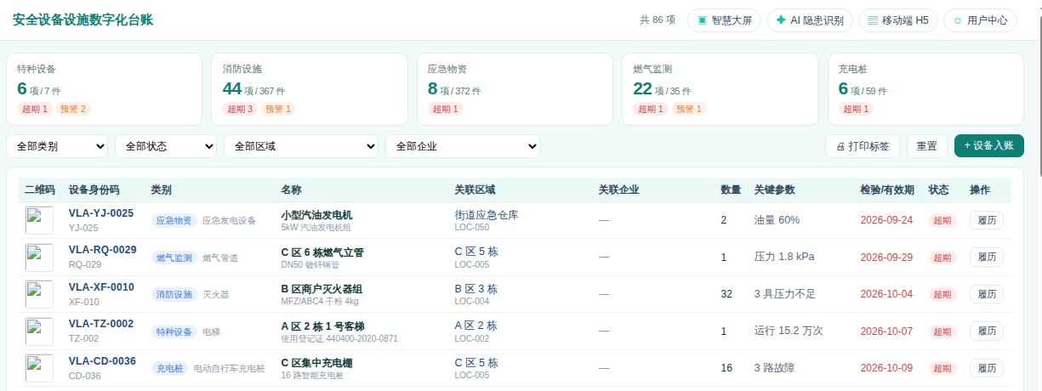The height and width of the screenshot is (391, 1042).
Task: Click the expiry date 2026-09-24
Action: tap(886, 220)
